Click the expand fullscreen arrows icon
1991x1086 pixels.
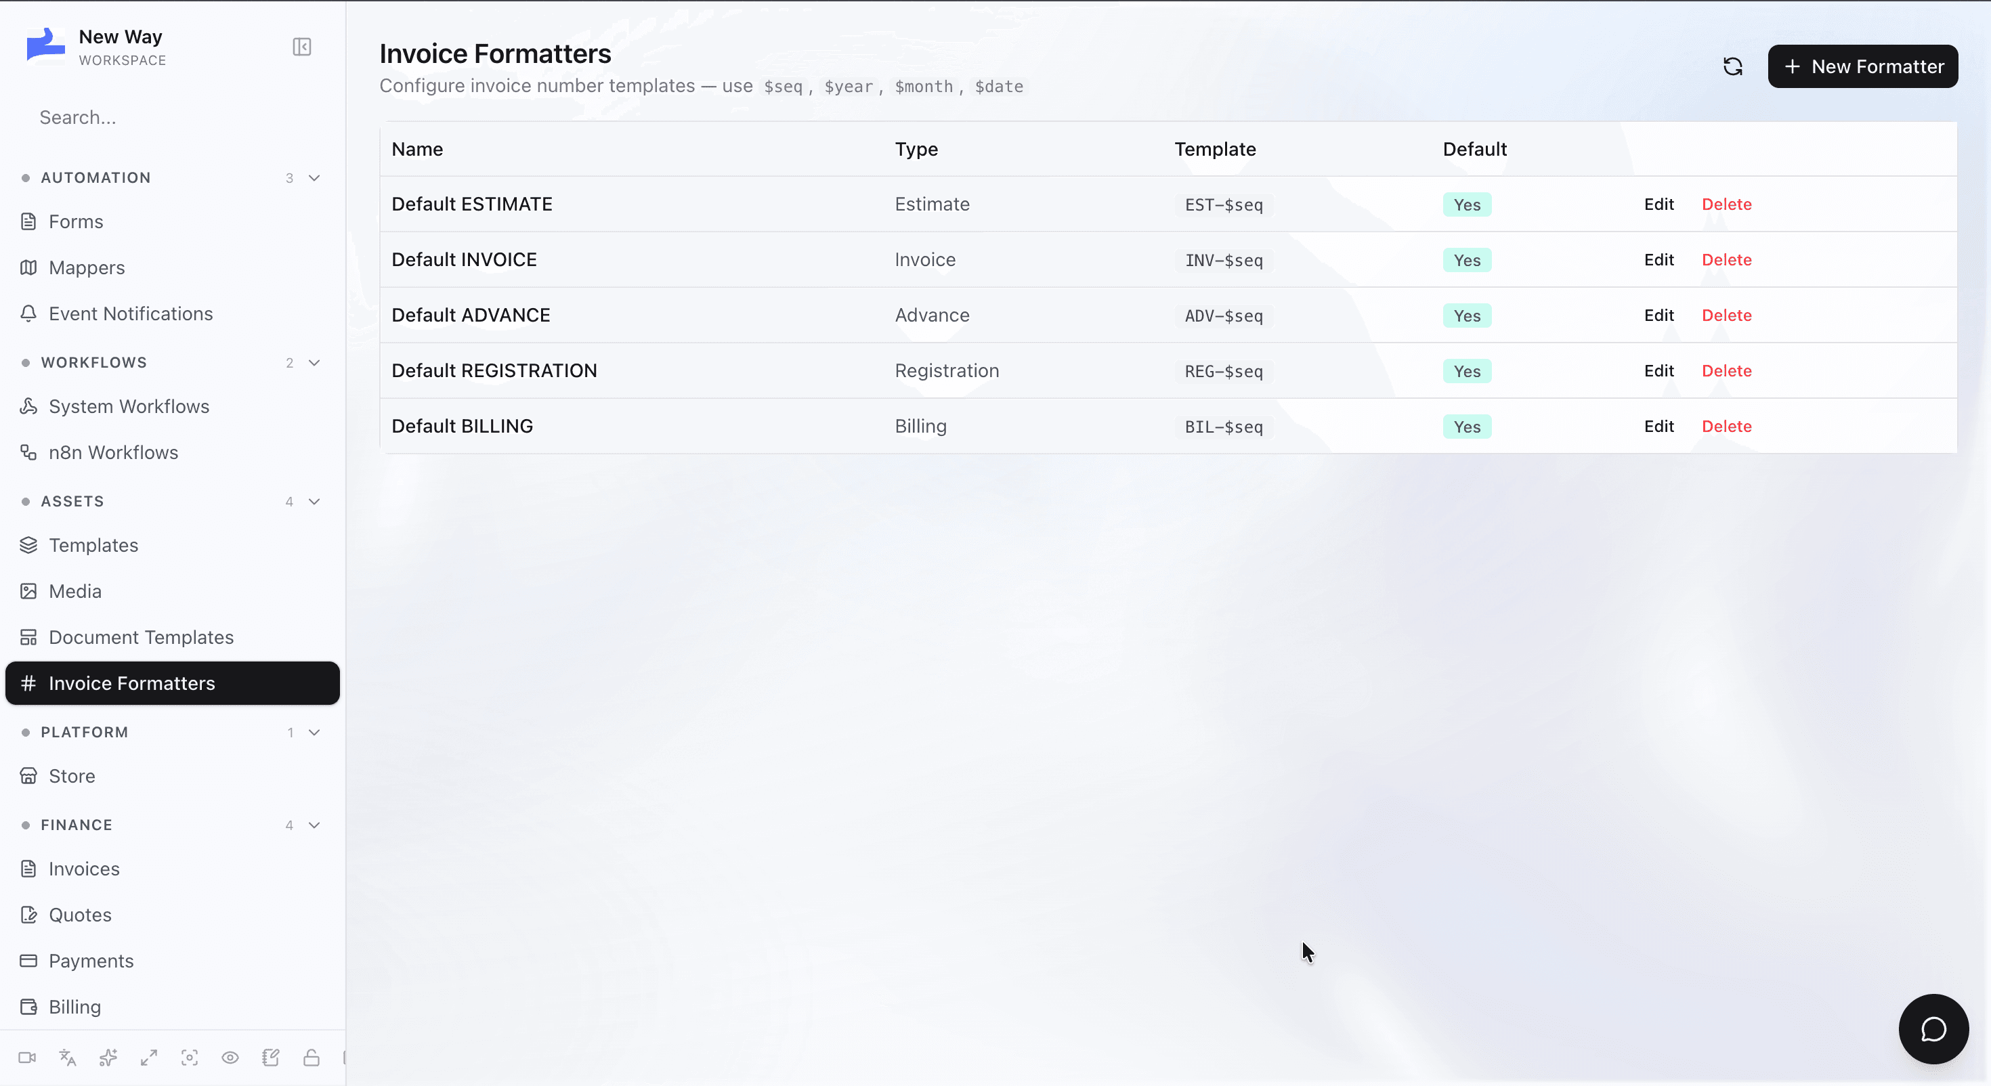(x=149, y=1058)
